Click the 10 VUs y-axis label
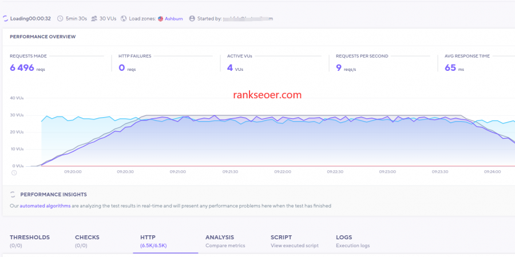Image resolution: width=515 pixels, height=257 pixels. 17,149
